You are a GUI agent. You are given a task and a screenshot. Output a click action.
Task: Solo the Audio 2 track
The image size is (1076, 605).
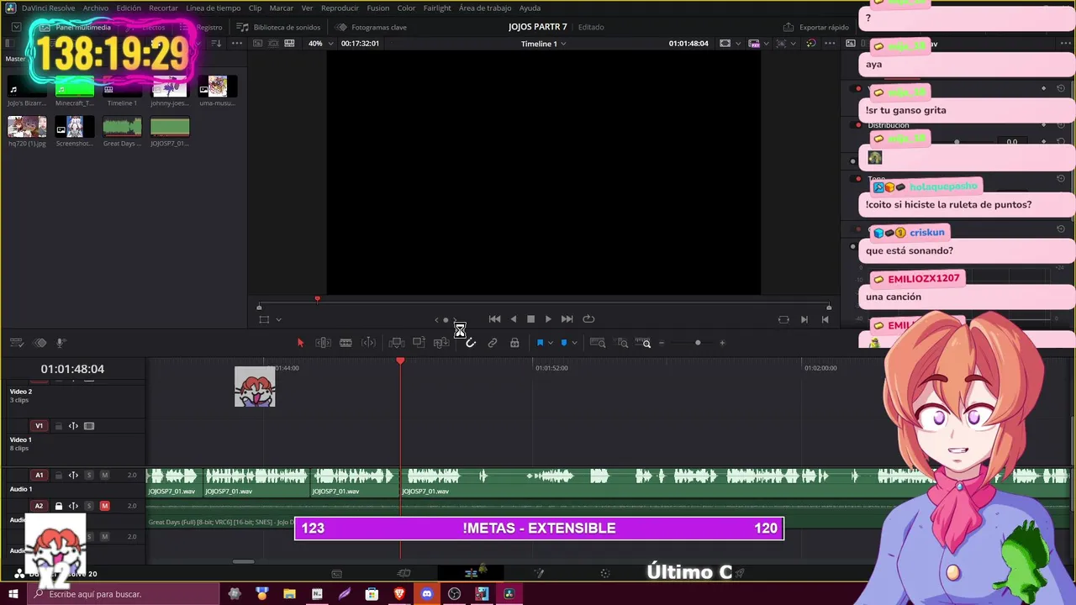(x=89, y=506)
